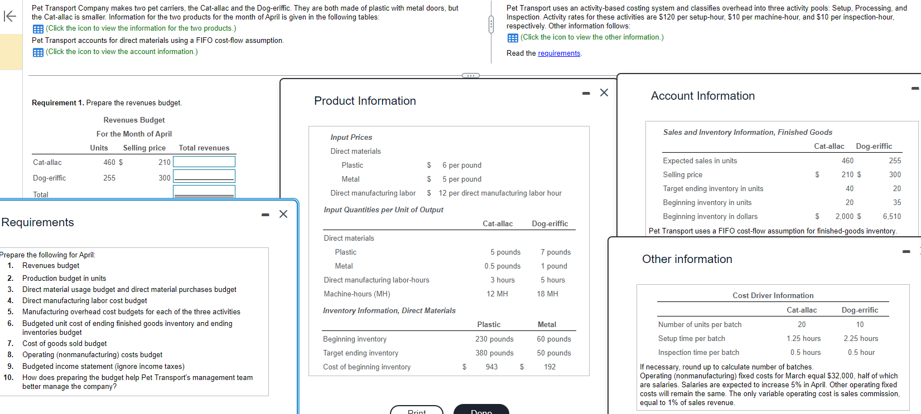Click '5 per pound' metal price value
The height and width of the screenshot is (414, 921).
[x=462, y=179]
